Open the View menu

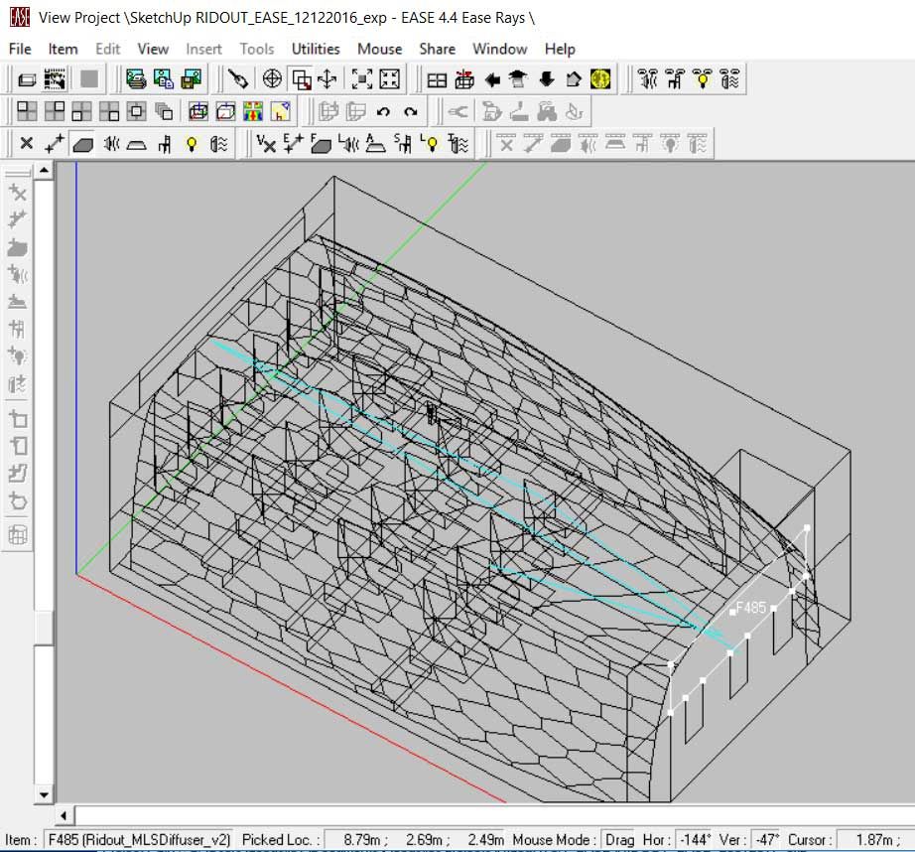point(153,49)
